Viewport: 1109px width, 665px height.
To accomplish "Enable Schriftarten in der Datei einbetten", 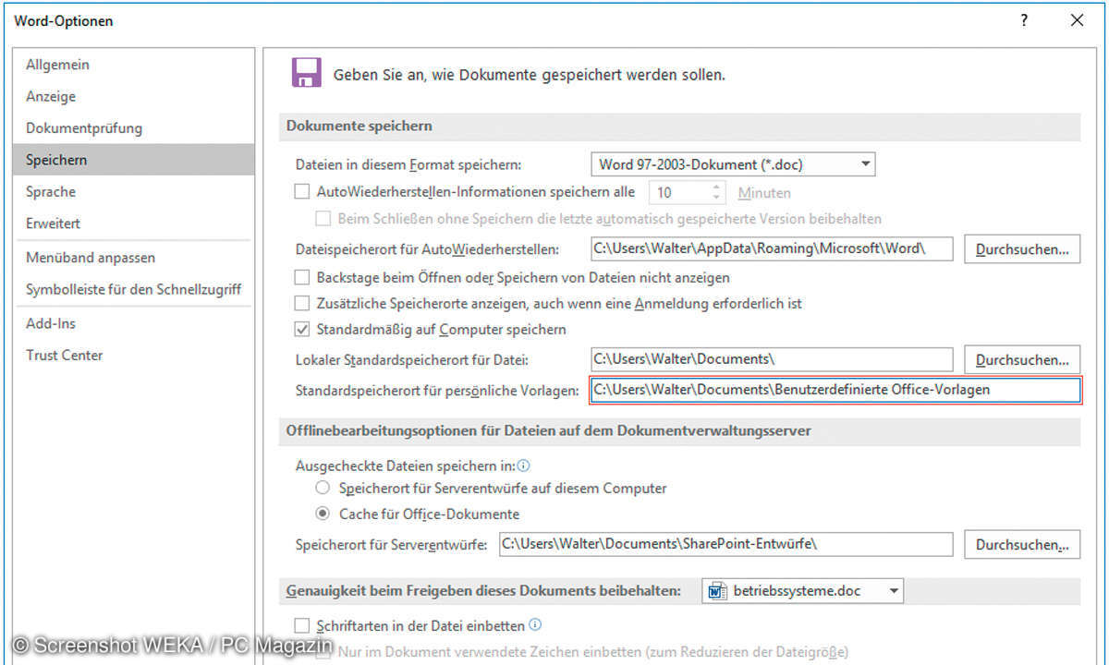I will coord(301,625).
